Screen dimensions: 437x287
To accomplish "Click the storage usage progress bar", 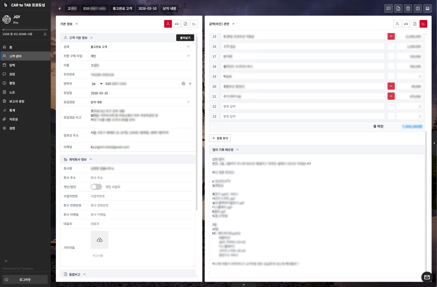I will pyautogui.click(x=25, y=30).
